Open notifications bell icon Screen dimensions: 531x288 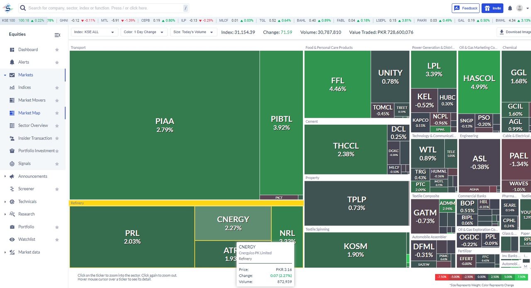[x=510, y=8]
